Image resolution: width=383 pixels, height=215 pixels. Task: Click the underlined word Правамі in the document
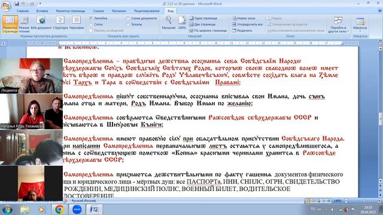tap(227, 82)
